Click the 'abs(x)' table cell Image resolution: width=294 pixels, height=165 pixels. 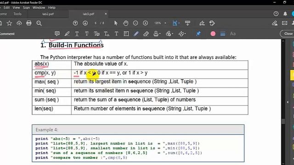tap(52, 65)
